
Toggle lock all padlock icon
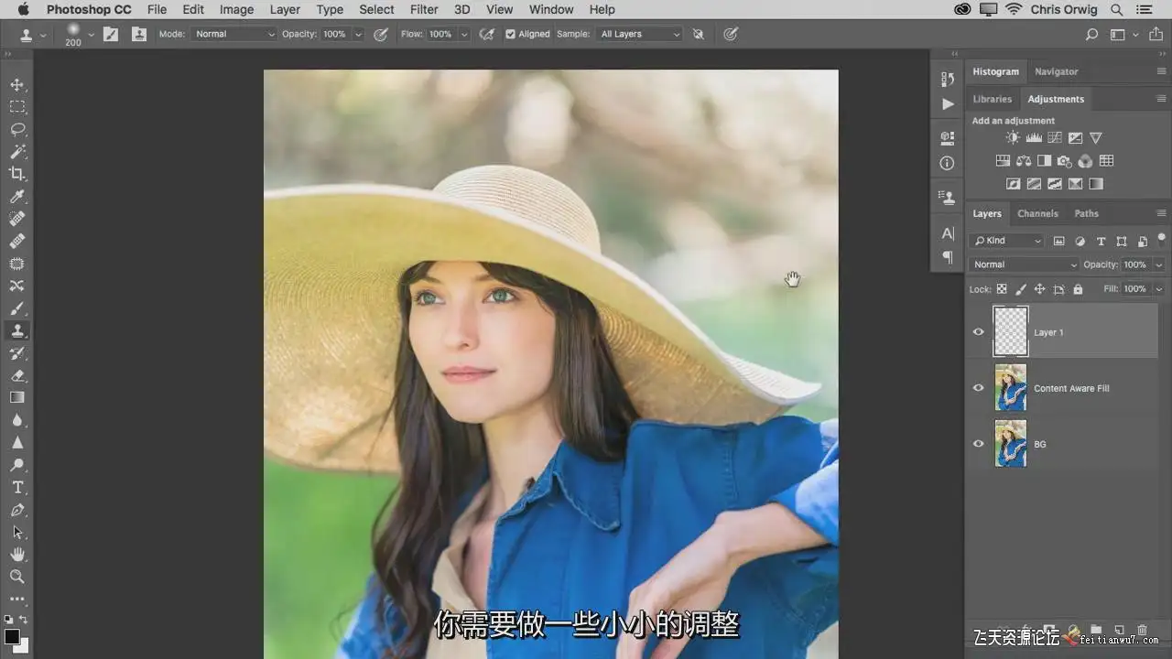pos(1078,289)
